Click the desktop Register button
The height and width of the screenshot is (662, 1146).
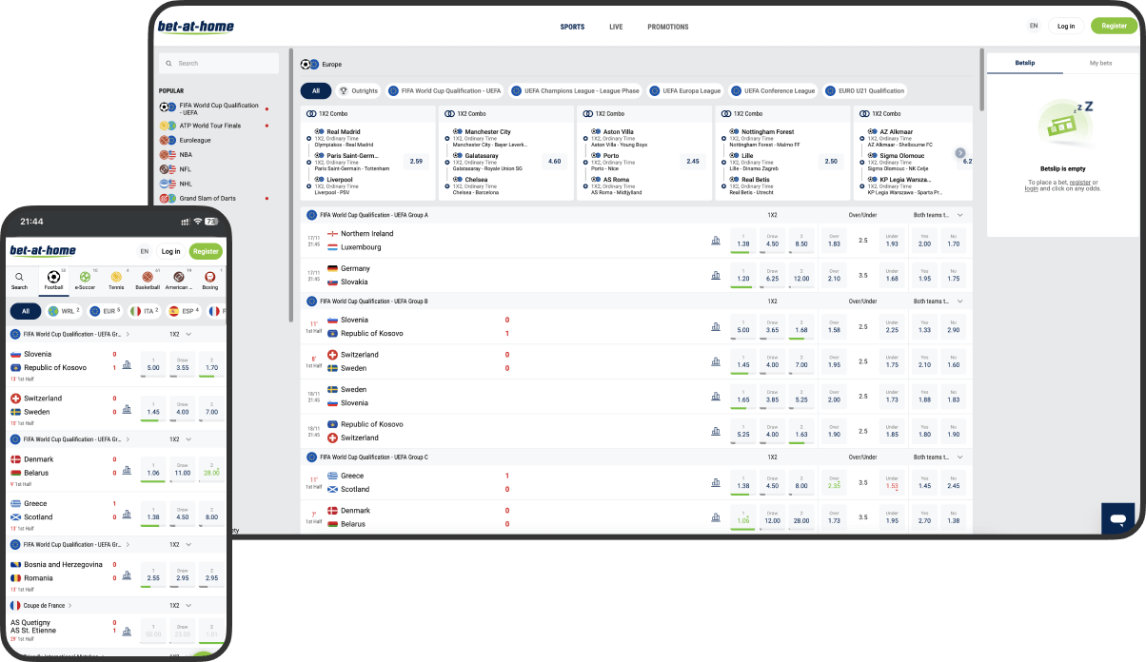(x=1114, y=26)
